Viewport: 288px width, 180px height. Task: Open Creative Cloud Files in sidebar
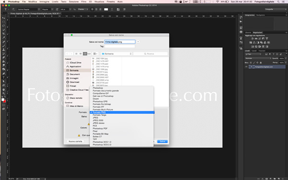coord(79,90)
